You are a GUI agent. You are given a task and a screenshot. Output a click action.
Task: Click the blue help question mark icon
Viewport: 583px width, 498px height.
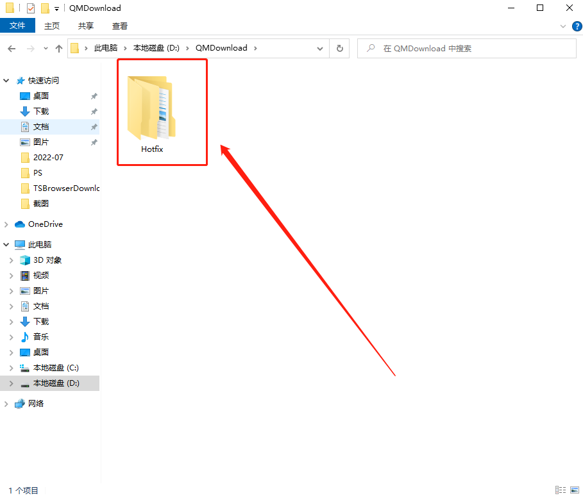576,26
